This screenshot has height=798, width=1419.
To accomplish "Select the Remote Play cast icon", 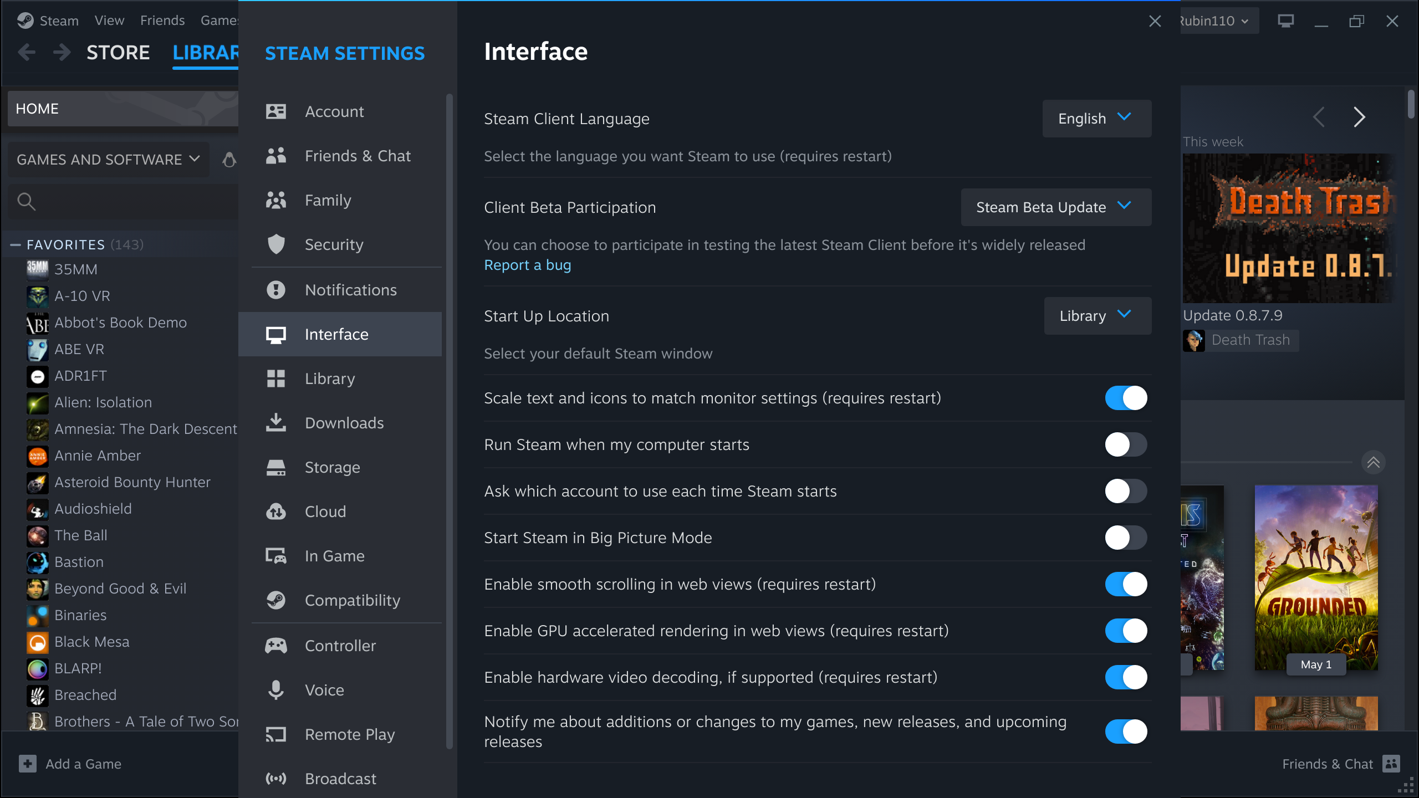I will (x=275, y=734).
